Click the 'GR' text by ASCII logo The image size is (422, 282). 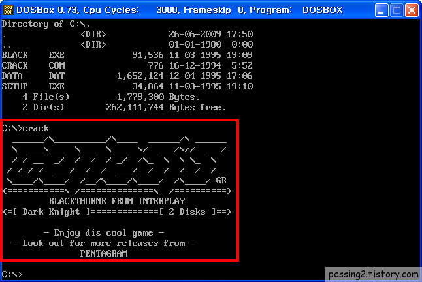point(221,180)
